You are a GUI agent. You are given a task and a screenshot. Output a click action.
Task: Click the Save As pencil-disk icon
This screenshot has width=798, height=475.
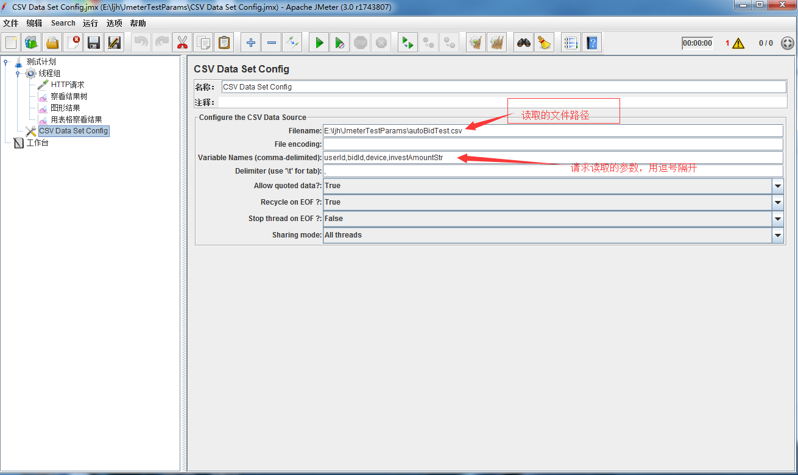pos(114,43)
